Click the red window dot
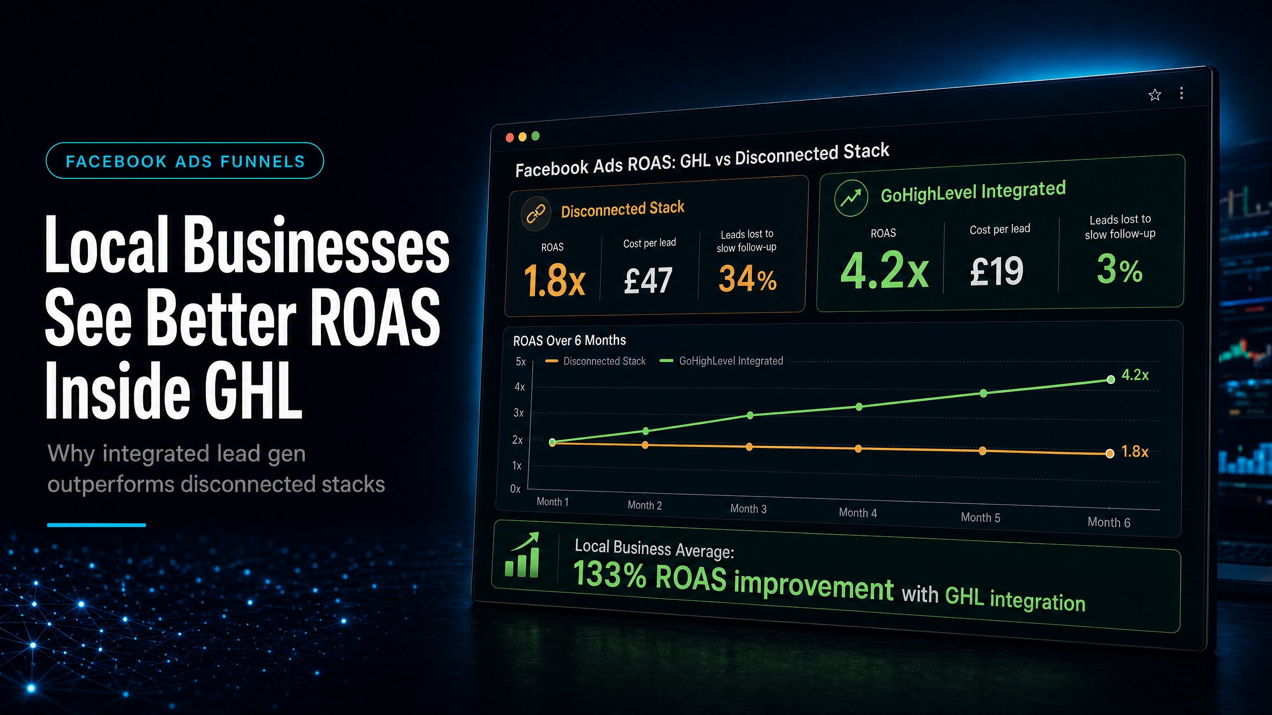 (509, 138)
